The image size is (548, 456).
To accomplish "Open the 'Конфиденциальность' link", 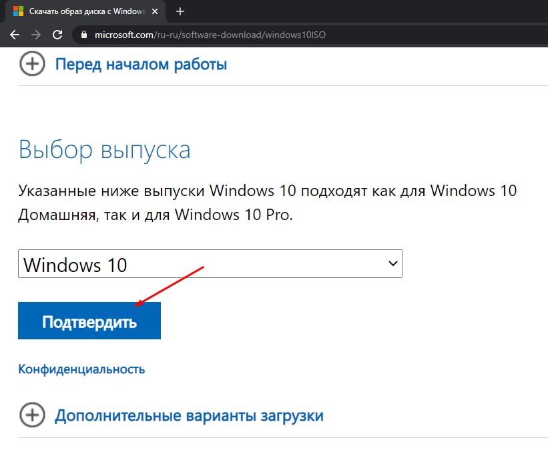I will [x=81, y=369].
